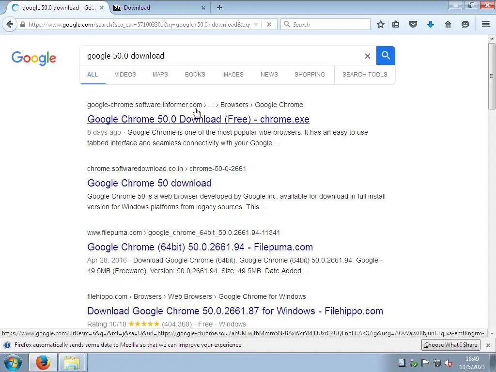This screenshot has height=372, width=496.
Task: Open SEARCH TOOLS options
Action: coord(365,75)
